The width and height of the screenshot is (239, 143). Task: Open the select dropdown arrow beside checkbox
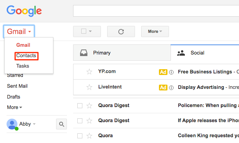[90, 31]
